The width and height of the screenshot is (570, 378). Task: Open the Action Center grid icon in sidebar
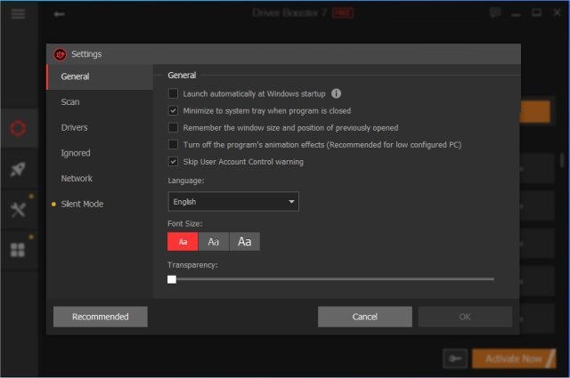pos(18,250)
